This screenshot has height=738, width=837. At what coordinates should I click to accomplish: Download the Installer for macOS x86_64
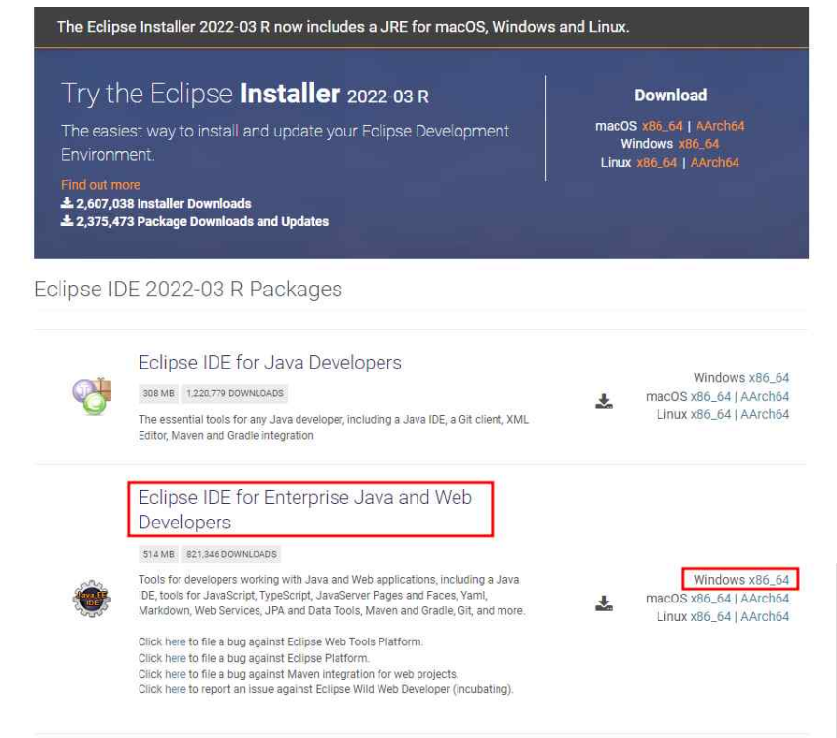coord(662,126)
